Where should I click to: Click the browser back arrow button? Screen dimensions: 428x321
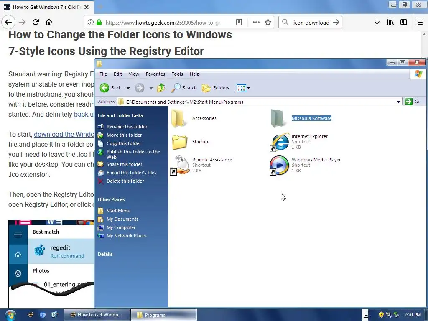pos(8,22)
